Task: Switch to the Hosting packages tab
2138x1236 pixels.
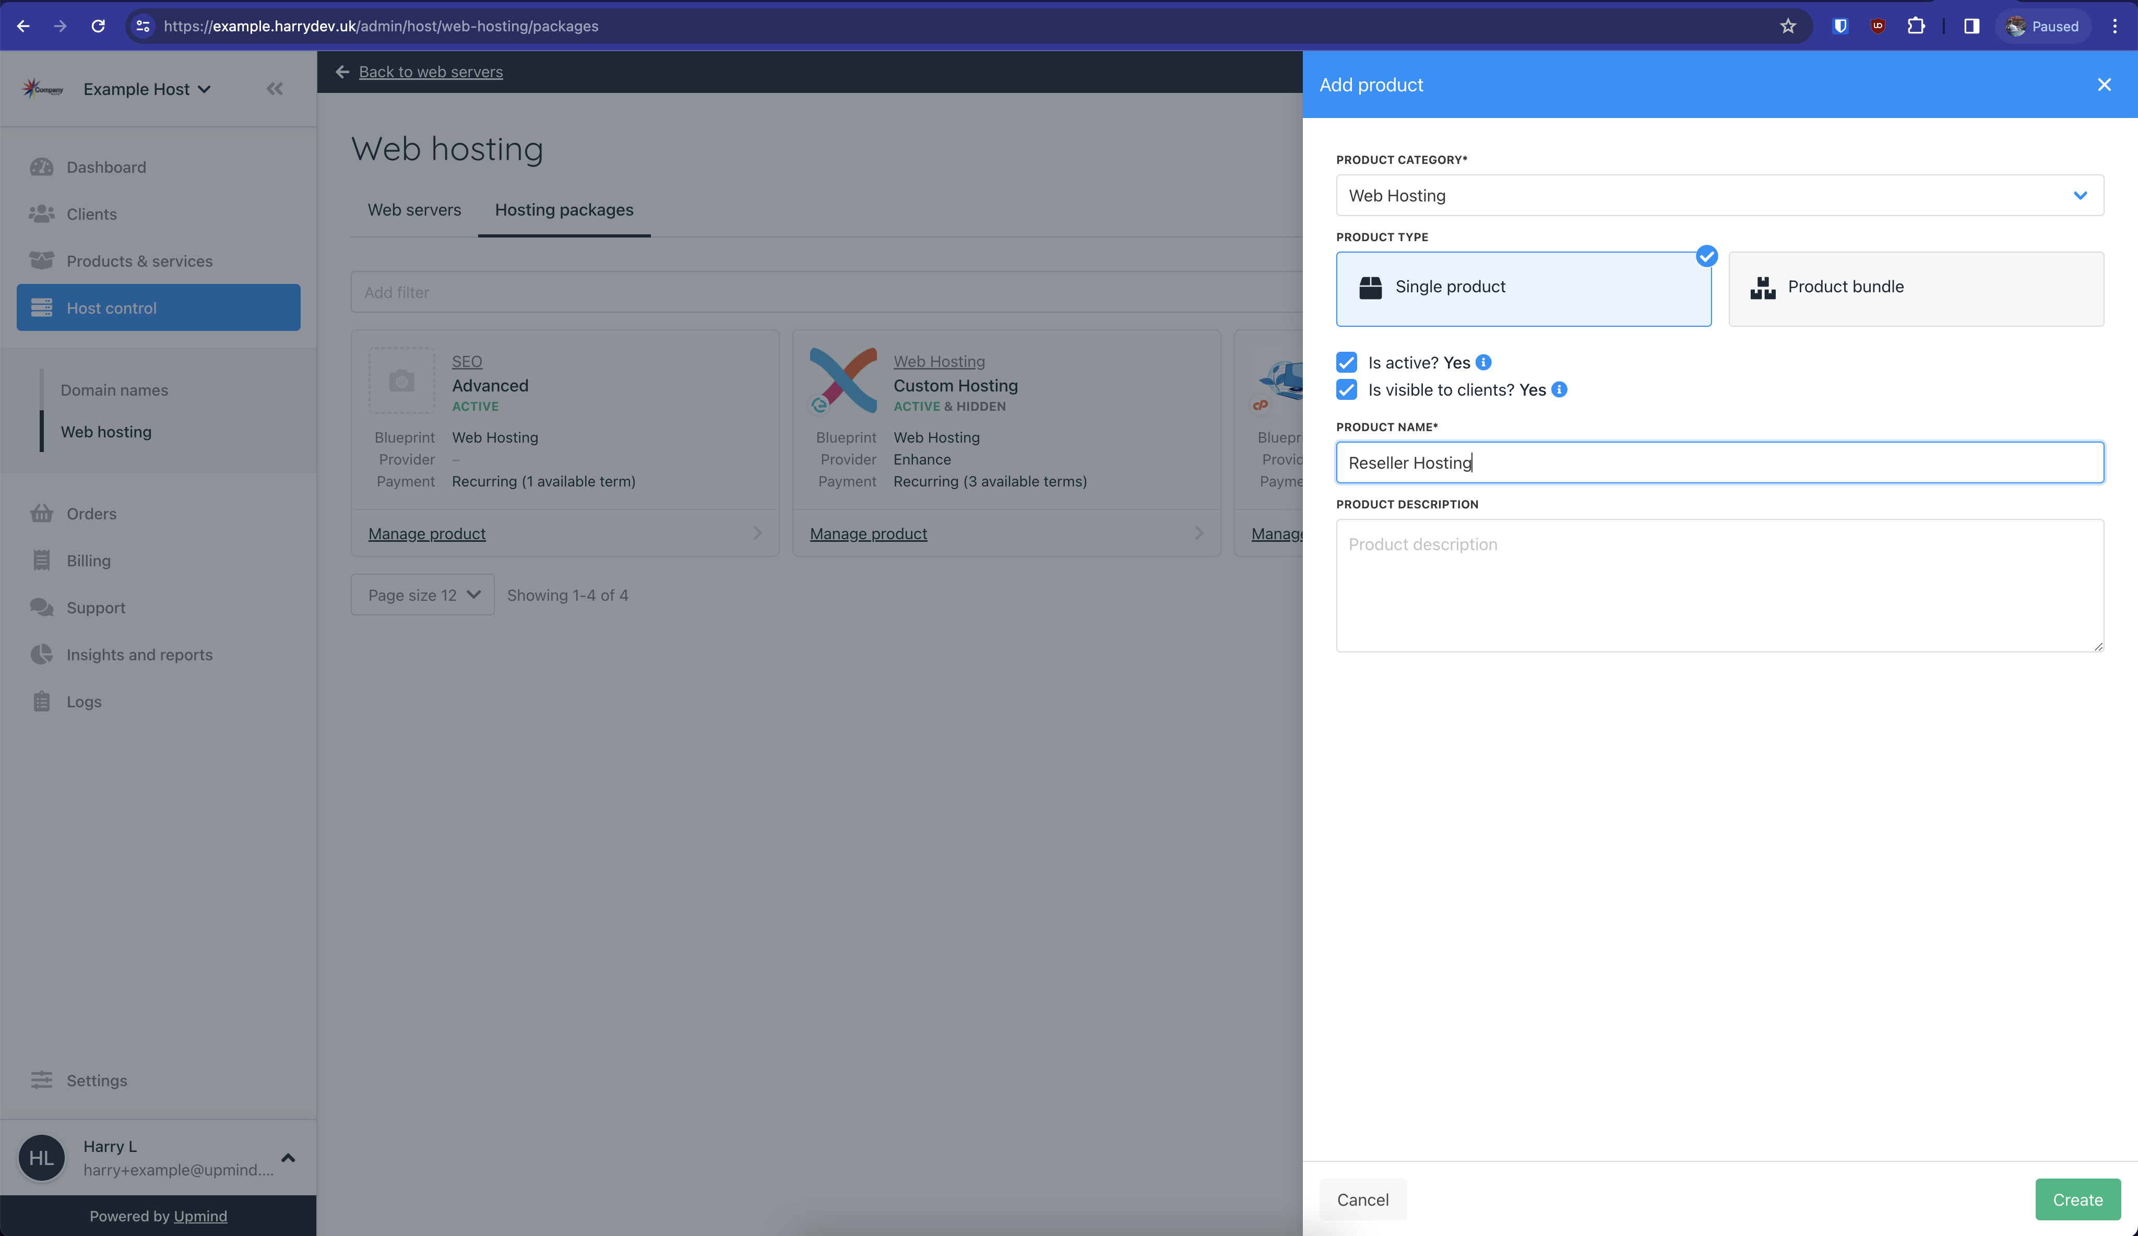Action: (x=564, y=209)
